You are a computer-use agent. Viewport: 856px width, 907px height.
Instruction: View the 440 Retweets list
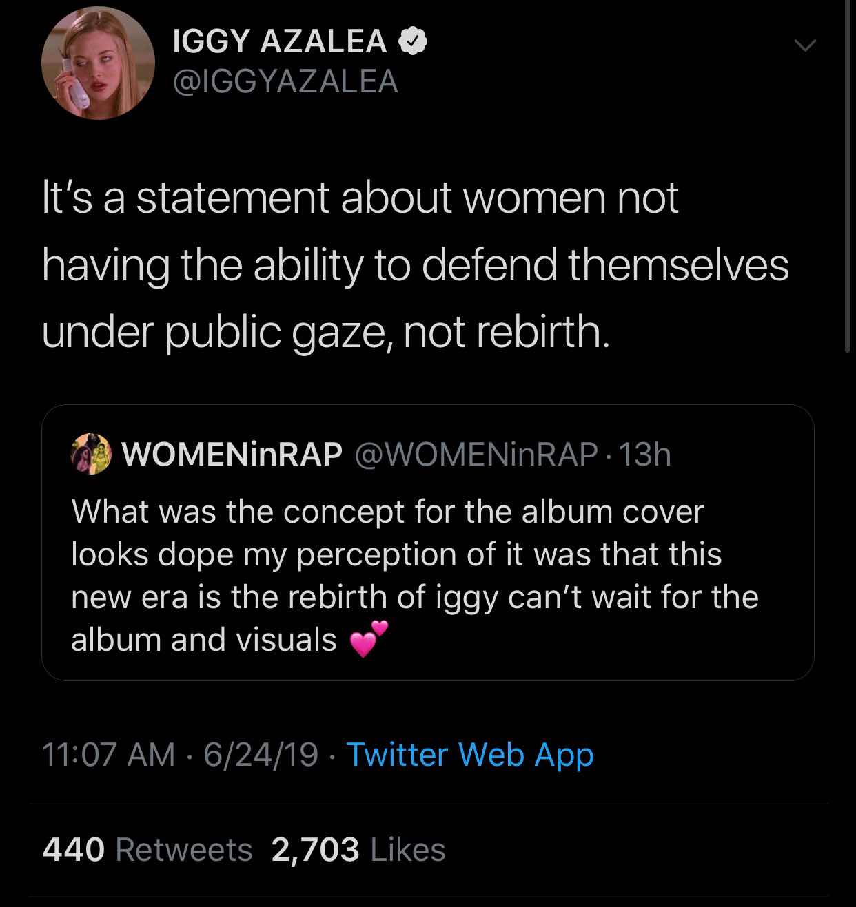click(147, 849)
